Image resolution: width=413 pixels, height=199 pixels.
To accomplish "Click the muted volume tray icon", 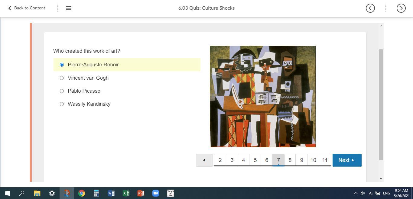I will (363, 193).
